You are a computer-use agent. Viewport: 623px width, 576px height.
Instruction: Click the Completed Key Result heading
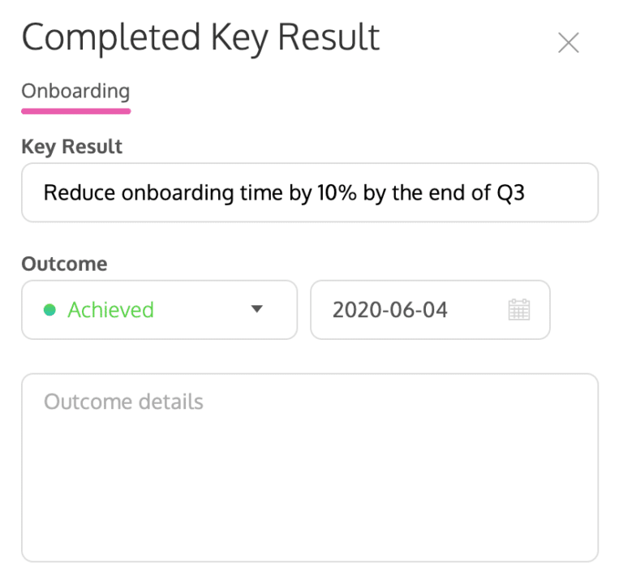point(200,38)
